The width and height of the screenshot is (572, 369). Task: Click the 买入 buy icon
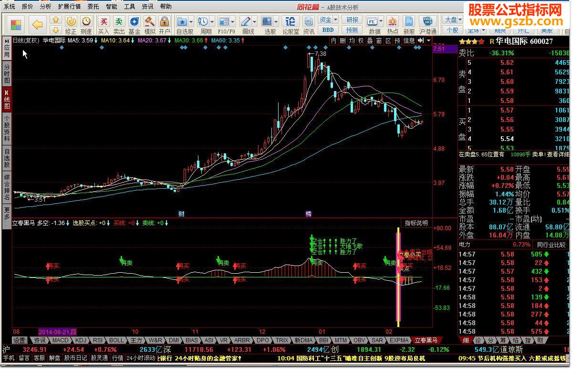[104, 25]
